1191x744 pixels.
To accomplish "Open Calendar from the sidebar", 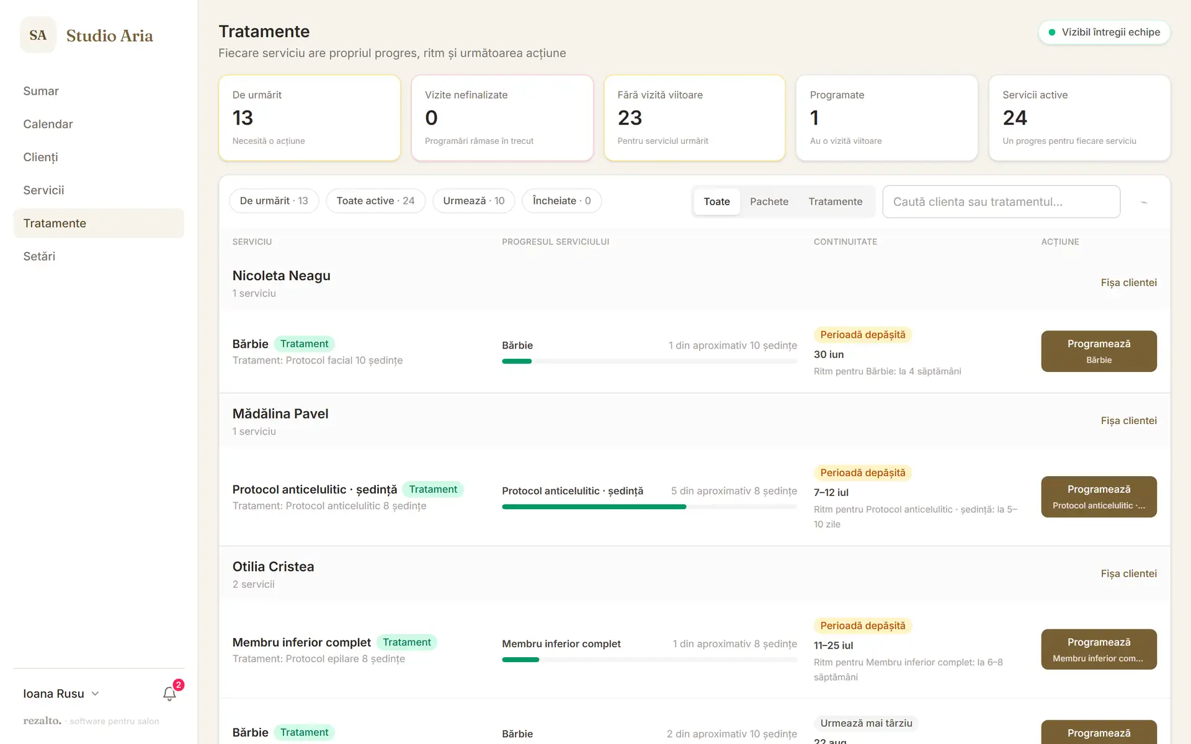I will 99,124.
